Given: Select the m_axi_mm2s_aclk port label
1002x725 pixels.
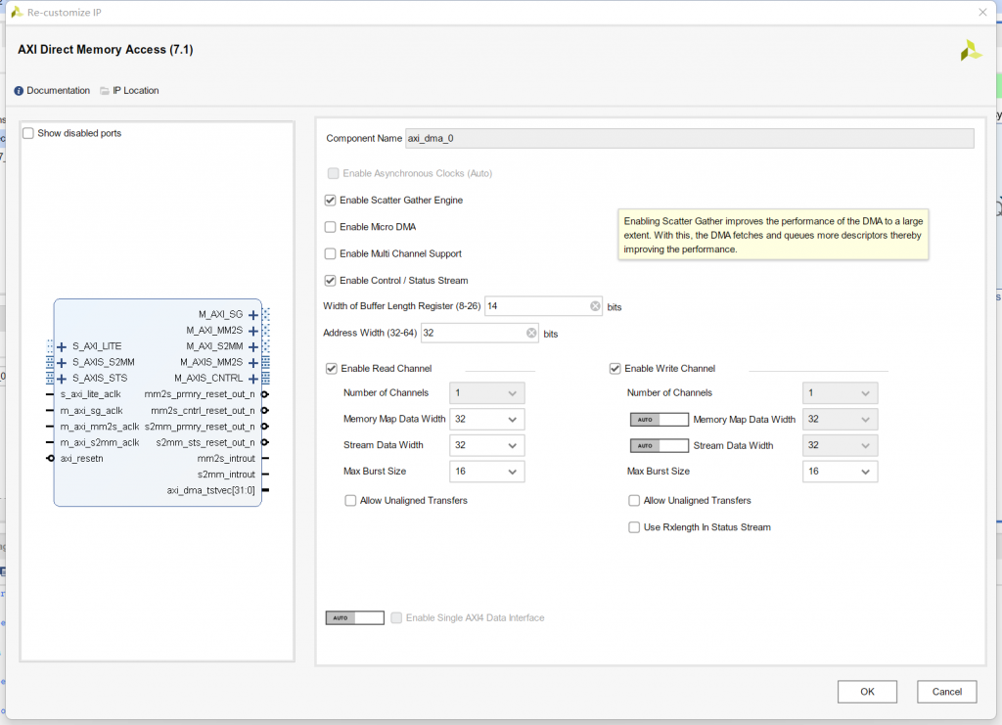Looking at the screenshot, I should pos(100,427).
